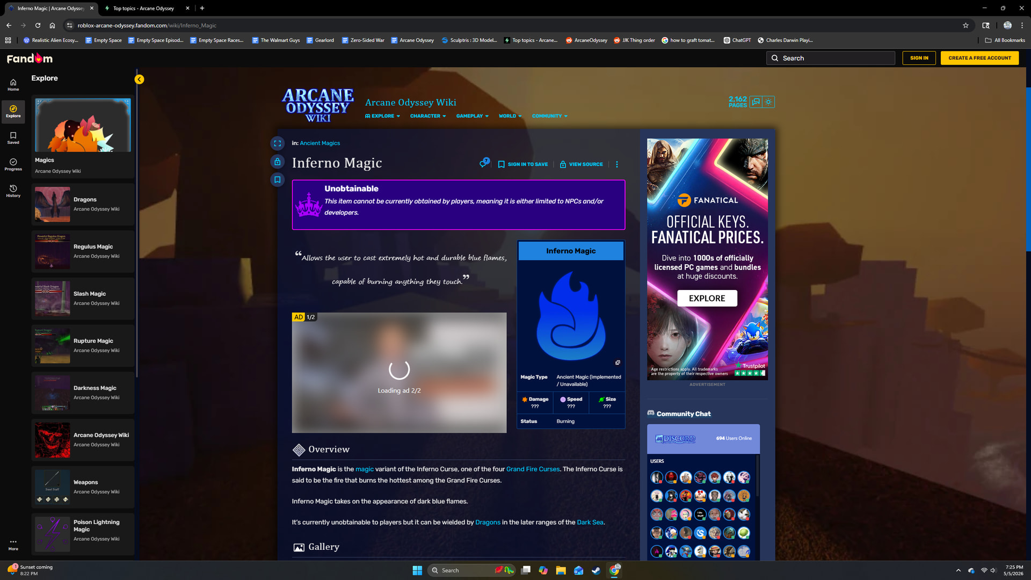The image size is (1031, 580).
Task: Open the Saved bookmark icon in sidebar
Action: coord(13,138)
